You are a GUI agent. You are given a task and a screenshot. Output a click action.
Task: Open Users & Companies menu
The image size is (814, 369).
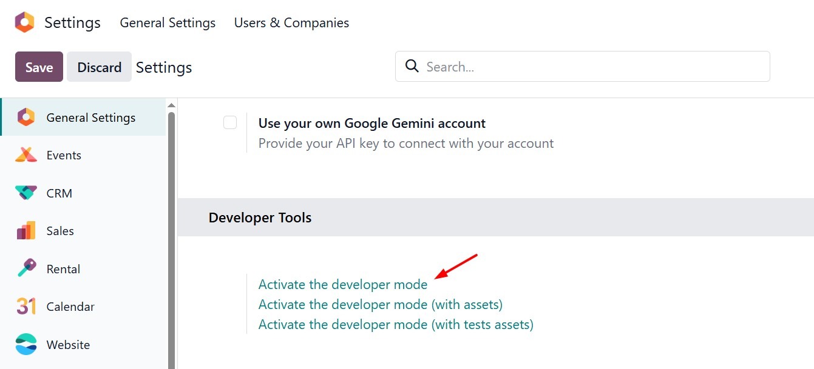coord(291,22)
